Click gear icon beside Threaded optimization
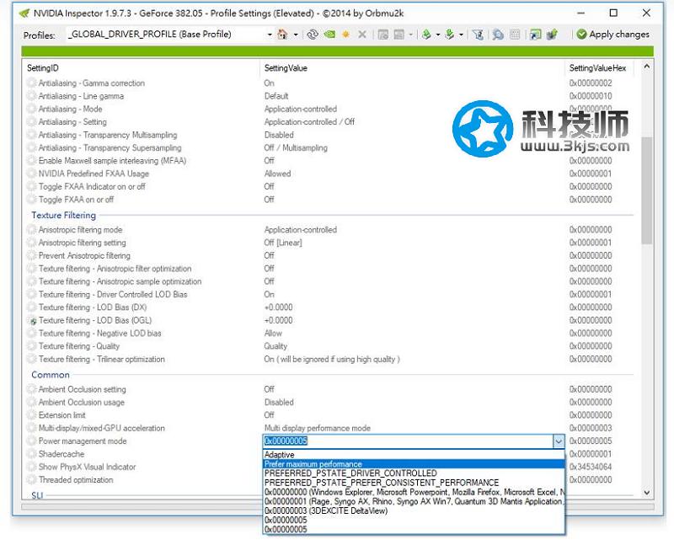 (31, 479)
